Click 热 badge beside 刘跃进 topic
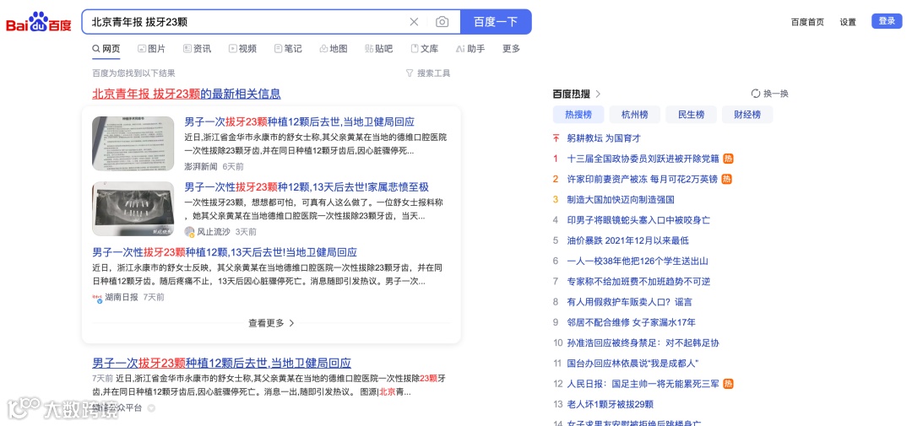The image size is (912, 426). pos(728,159)
